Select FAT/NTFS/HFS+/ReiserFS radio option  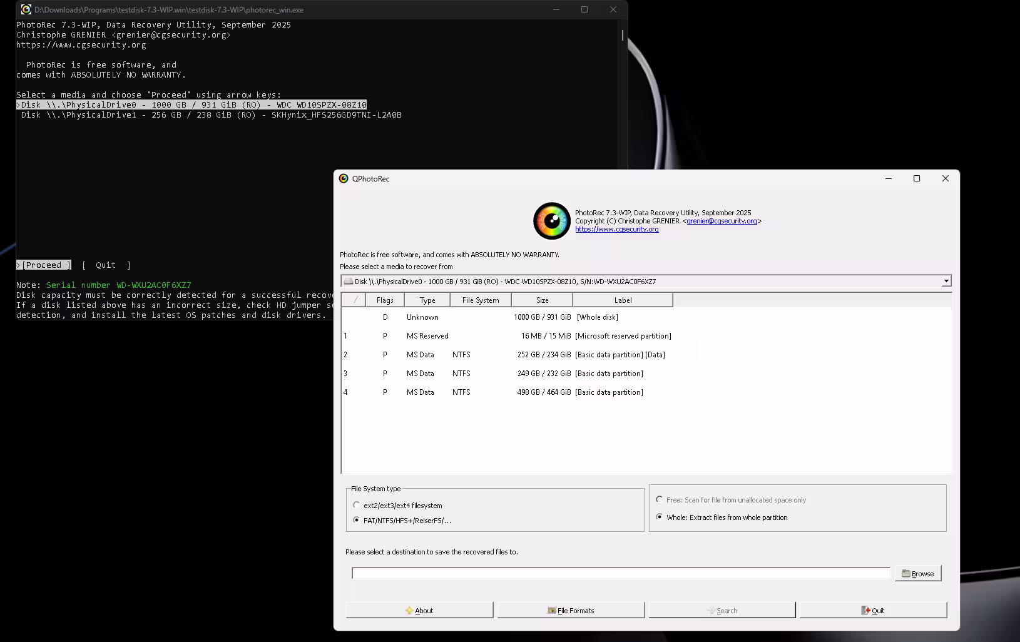pos(356,520)
